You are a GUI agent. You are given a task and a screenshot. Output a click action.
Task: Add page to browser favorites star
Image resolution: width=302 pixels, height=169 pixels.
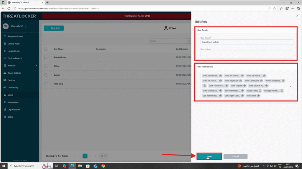(275, 9)
